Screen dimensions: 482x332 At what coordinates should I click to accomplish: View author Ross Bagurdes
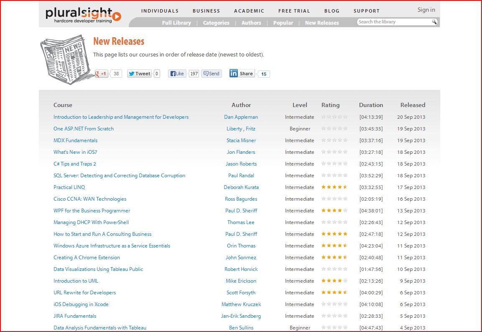coord(241,199)
